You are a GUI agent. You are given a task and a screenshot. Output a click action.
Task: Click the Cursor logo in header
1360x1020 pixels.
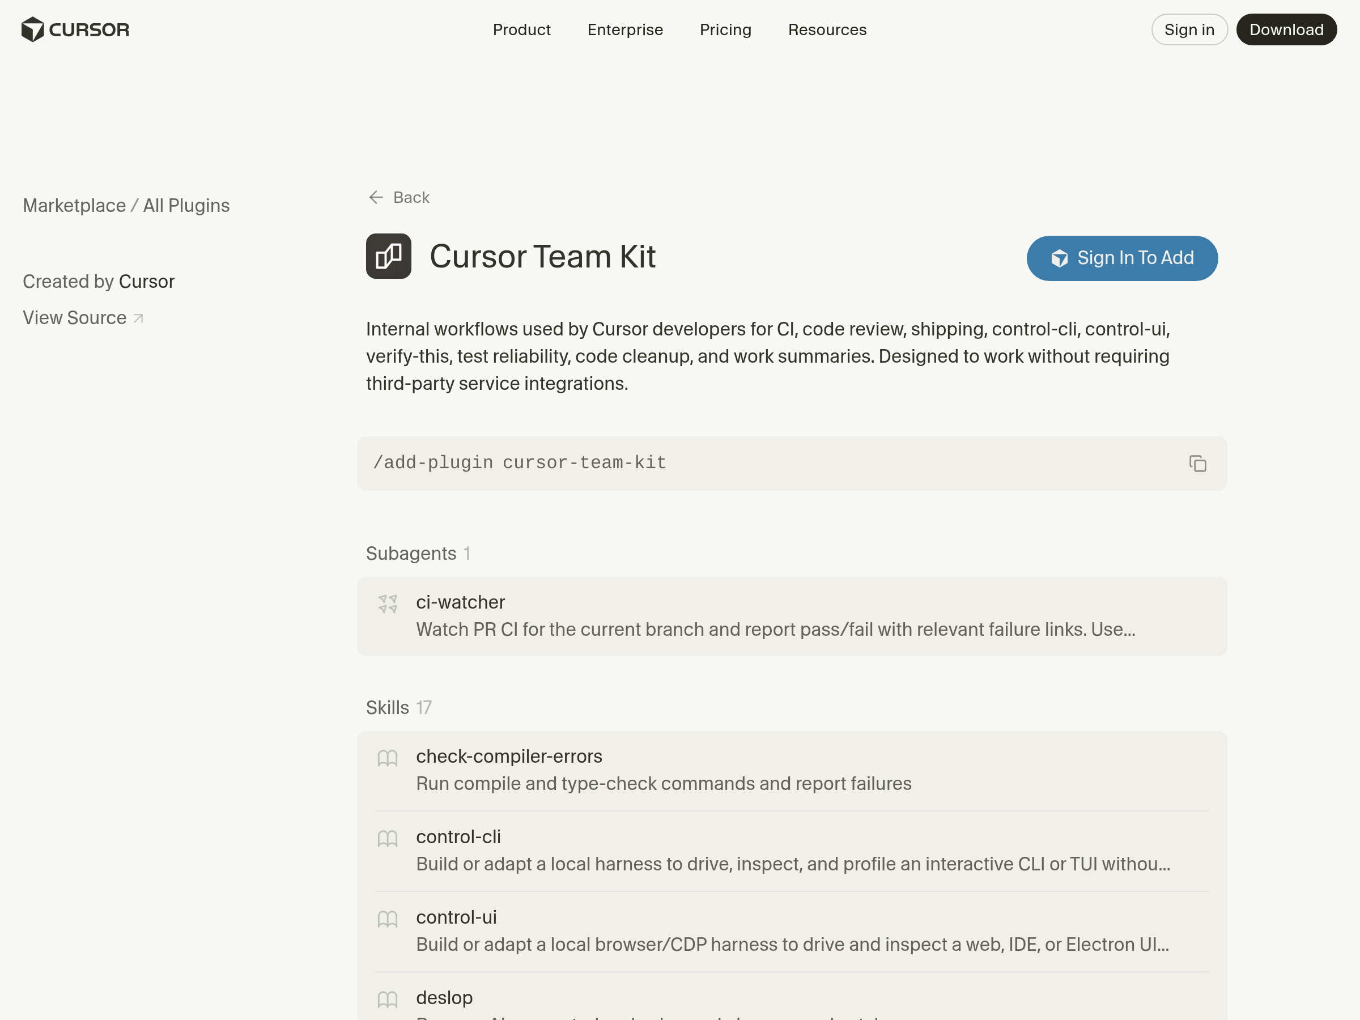coord(75,29)
